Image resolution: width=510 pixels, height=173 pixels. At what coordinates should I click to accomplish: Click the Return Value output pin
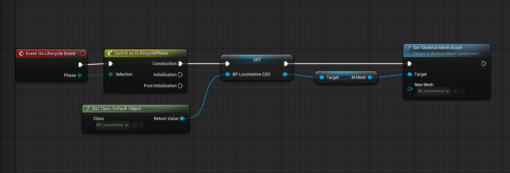[182, 119]
